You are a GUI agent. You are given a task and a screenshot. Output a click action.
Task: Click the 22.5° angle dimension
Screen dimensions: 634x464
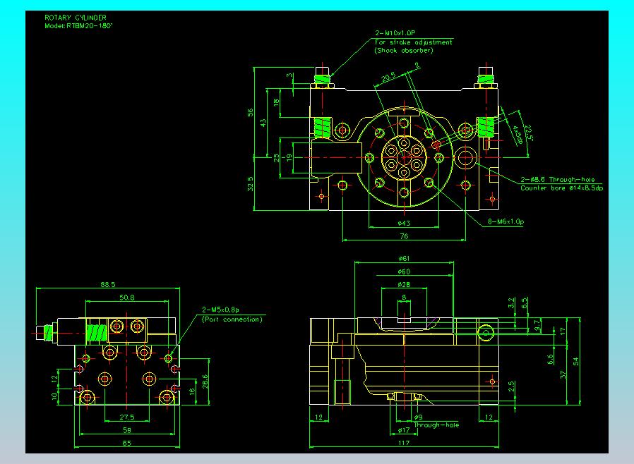529,133
